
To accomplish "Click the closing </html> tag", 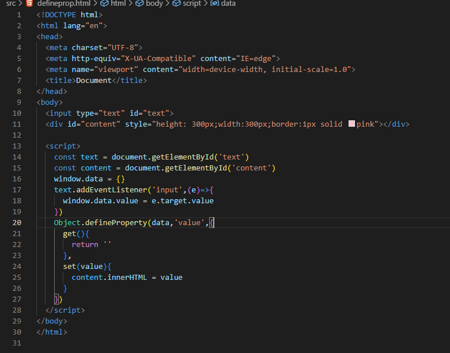I will [x=52, y=332].
